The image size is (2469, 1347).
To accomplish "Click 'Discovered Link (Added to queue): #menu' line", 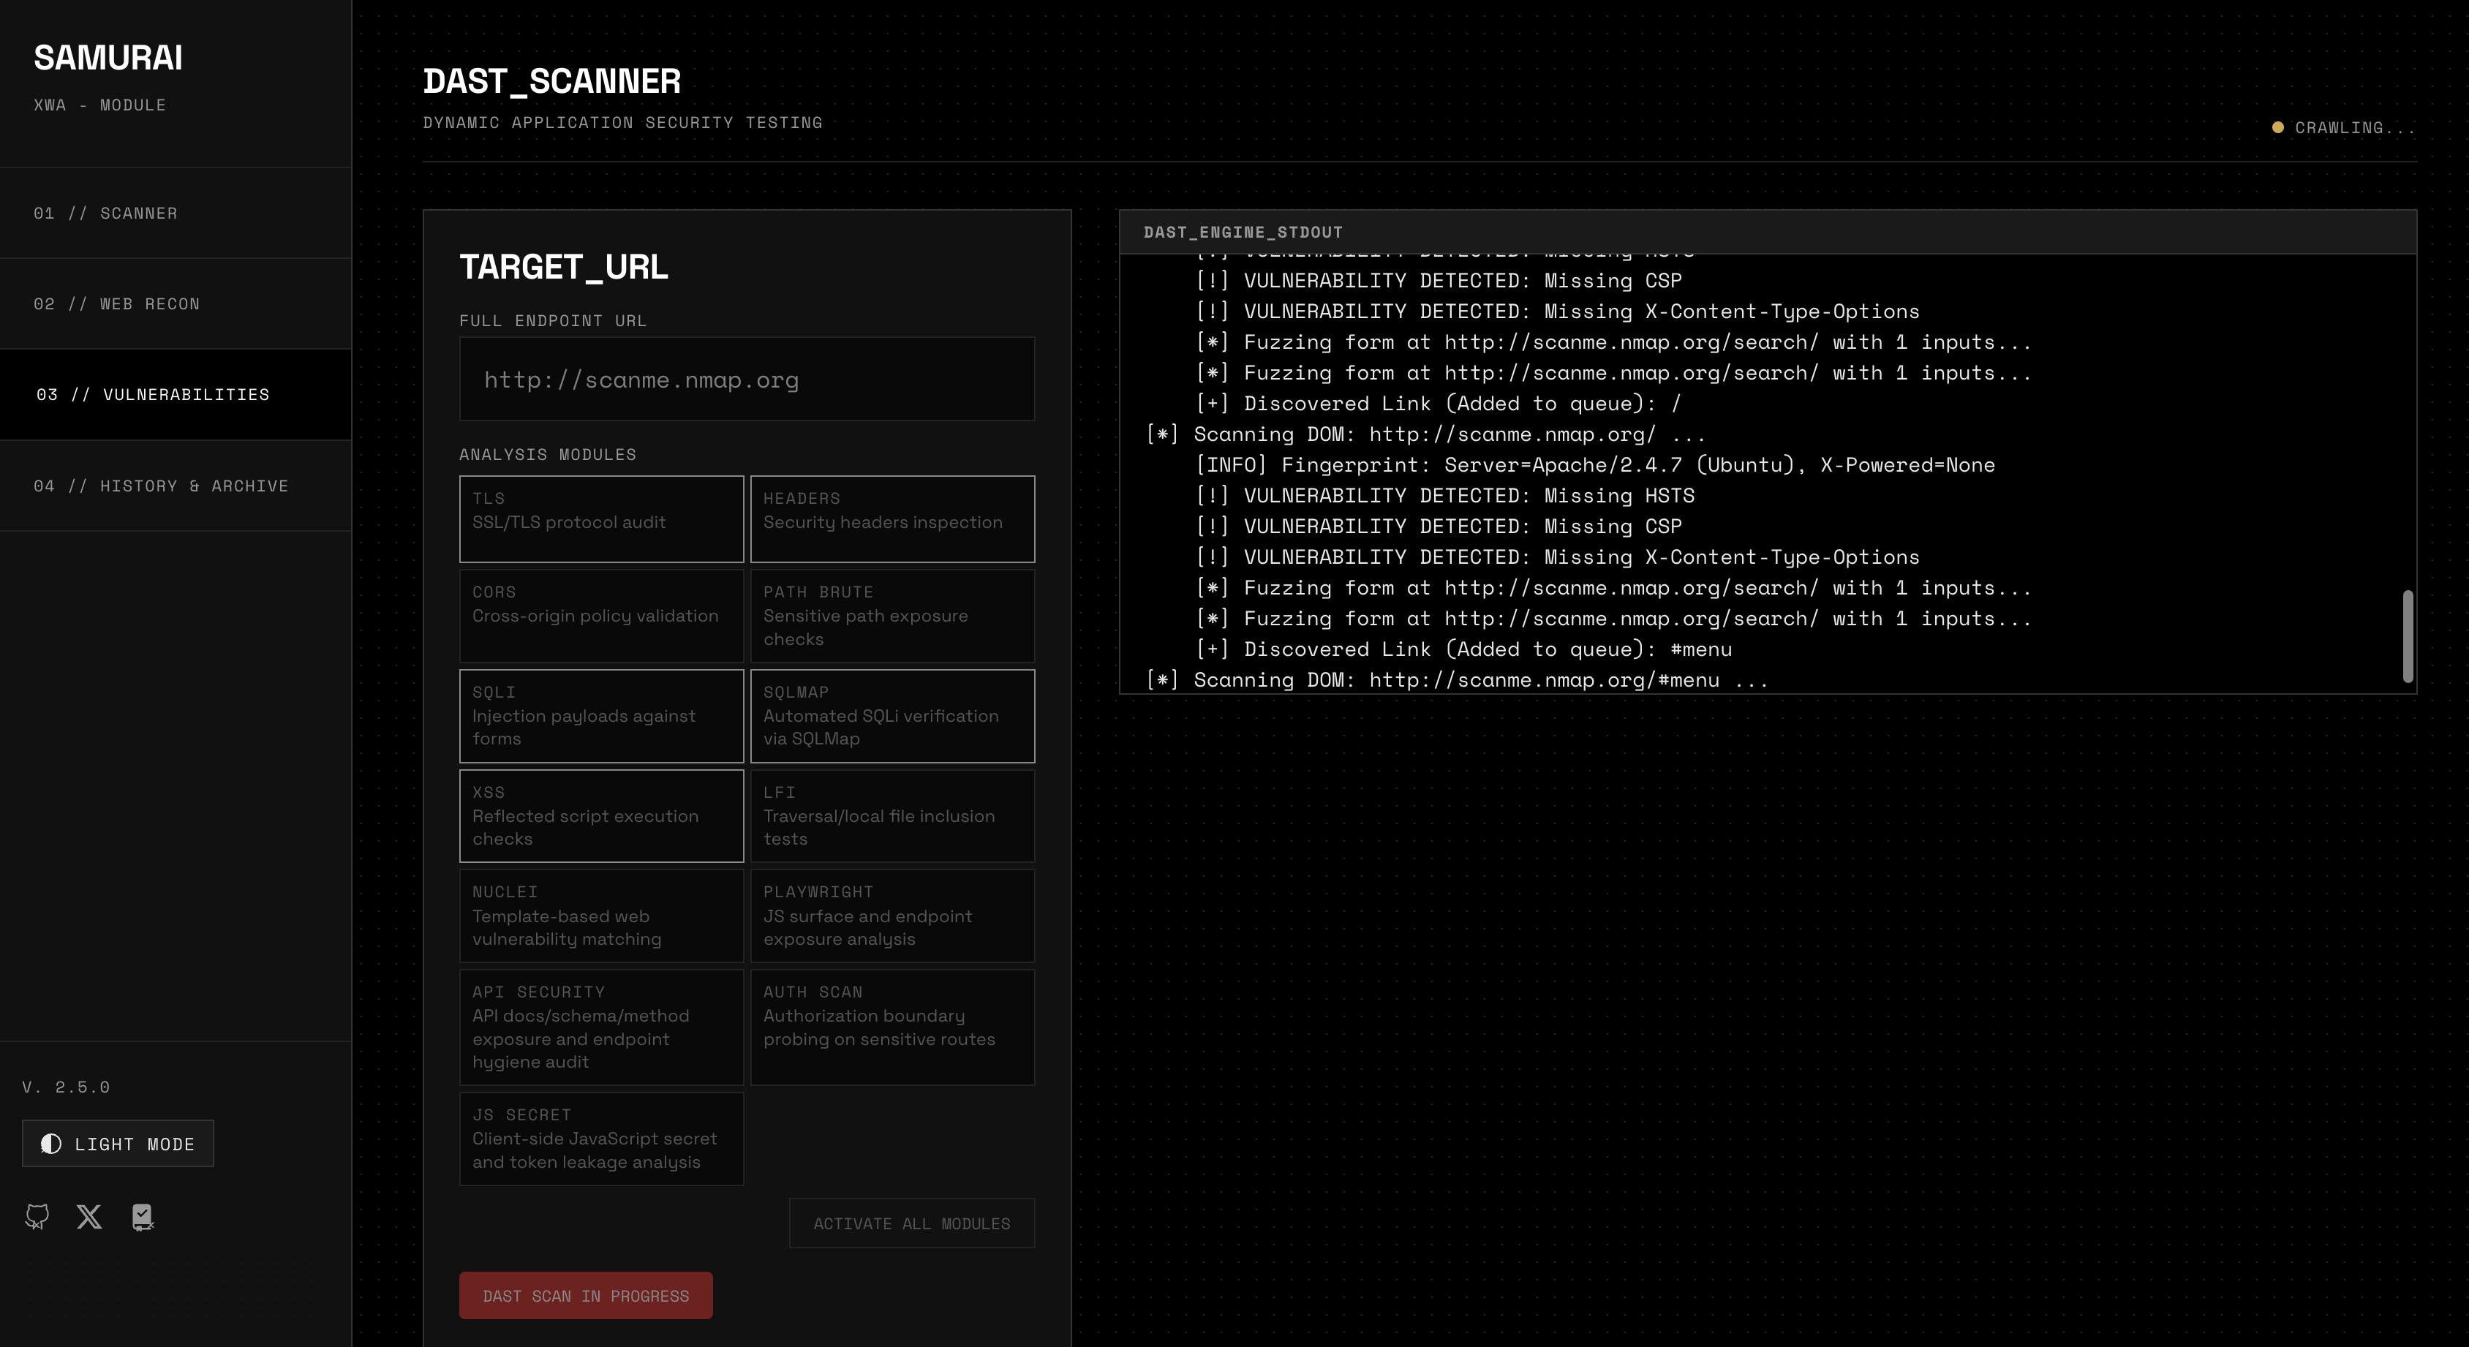I will pos(1463,649).
